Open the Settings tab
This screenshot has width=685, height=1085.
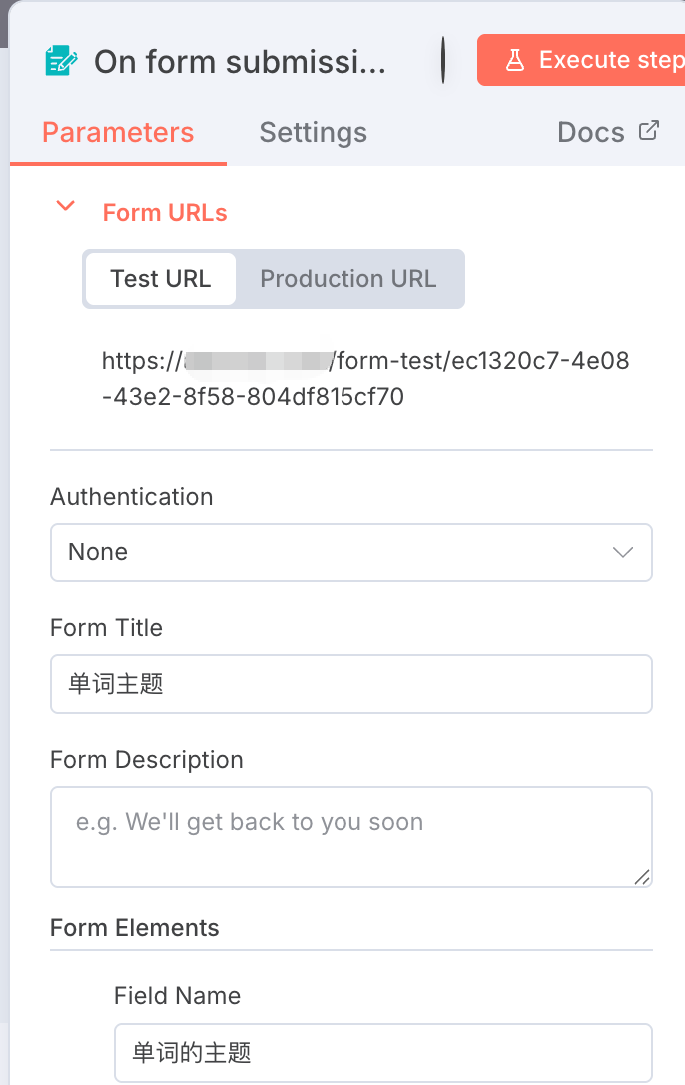pos(313,133)
